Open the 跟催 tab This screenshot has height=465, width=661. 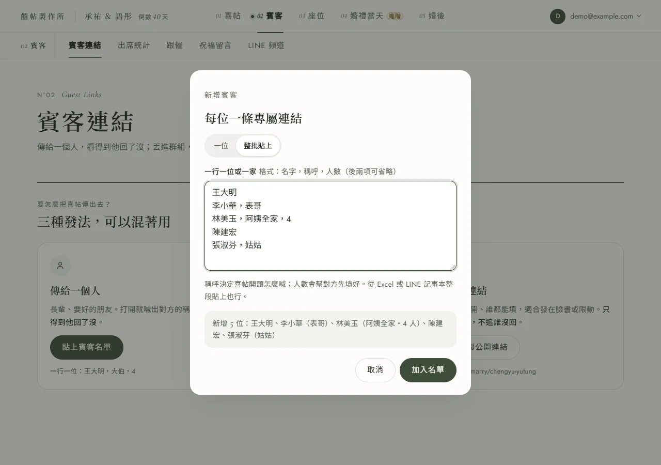point(175,45)
